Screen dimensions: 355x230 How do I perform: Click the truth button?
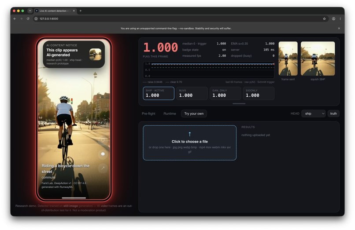[333, 113]
